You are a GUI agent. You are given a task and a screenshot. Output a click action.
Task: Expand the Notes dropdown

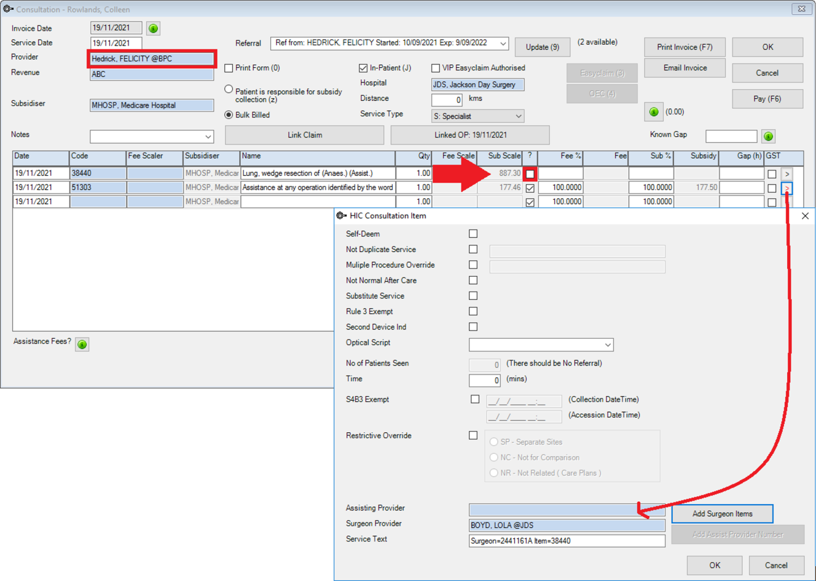tap(208, 136)
